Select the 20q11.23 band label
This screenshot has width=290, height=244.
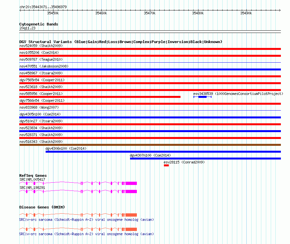[x=27, y=28]
